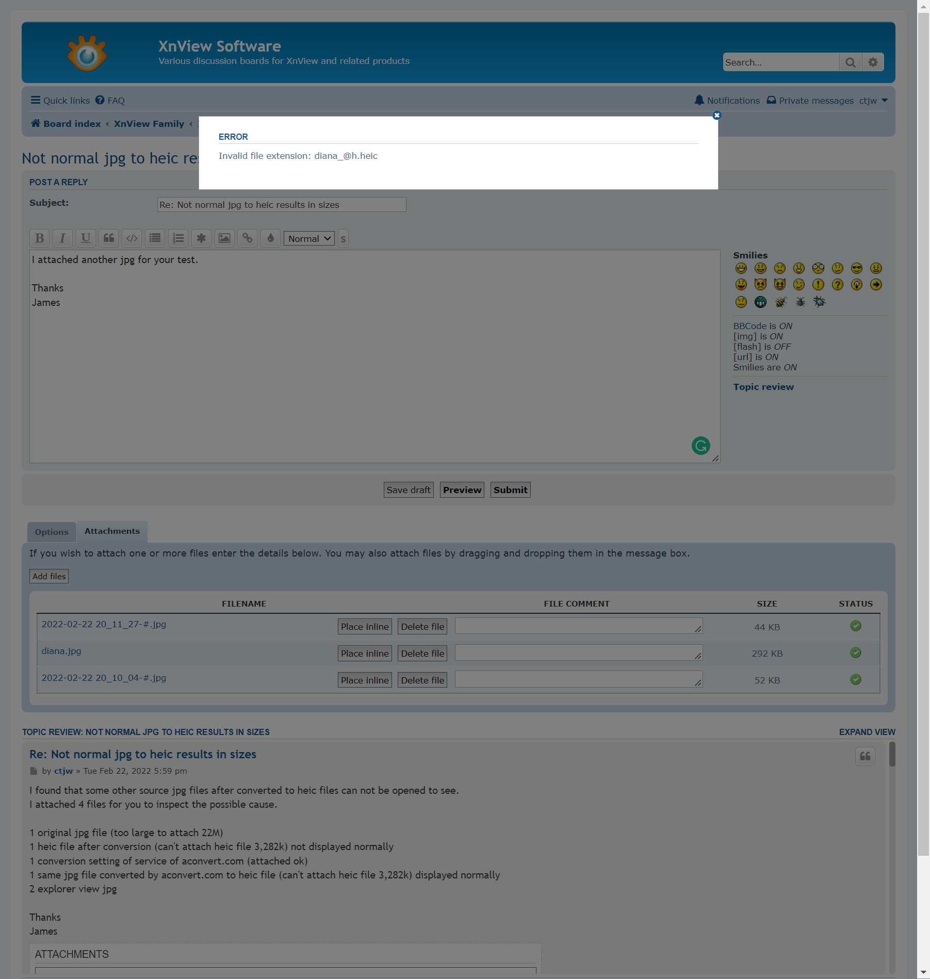Open the diana.jpg filename link

61,651
